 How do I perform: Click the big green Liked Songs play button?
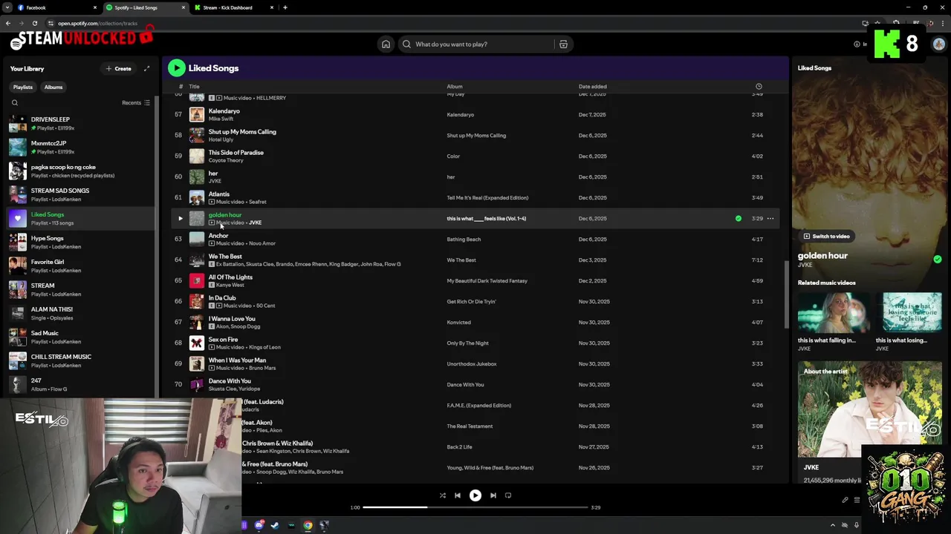[x=176, y=68]
